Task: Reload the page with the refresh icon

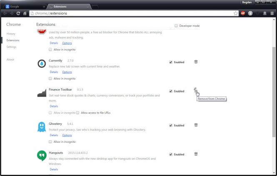Action: click(x=18, y=13)
